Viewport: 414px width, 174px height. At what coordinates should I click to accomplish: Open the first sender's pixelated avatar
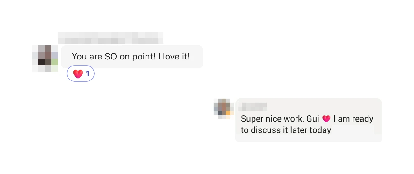pyautogui.click(x=45, y=59)
